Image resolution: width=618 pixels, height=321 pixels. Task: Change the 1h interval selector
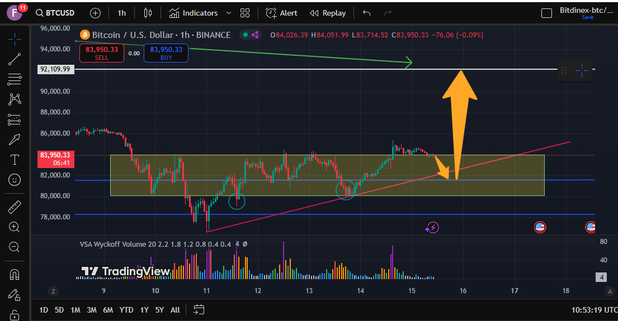point(122,13)
